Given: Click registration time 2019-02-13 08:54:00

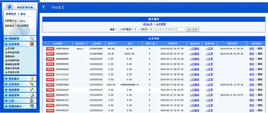Looking at the screenshot, I should point(172,85).
